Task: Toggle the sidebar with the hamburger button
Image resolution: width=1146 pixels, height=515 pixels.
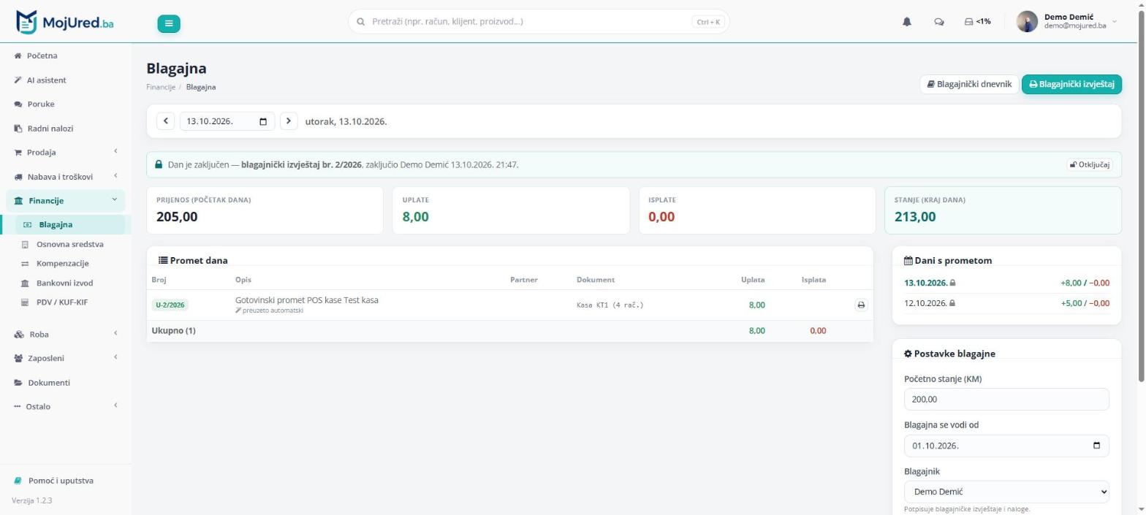Action: (169, 23)
